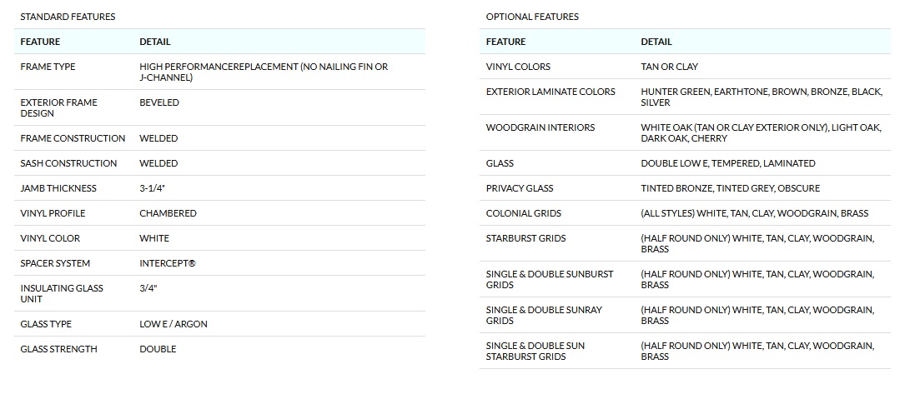This screenshot has height=394, width=905.
Task: Click the Vinyl Colors optional feature label
Action: click(518, 67)
